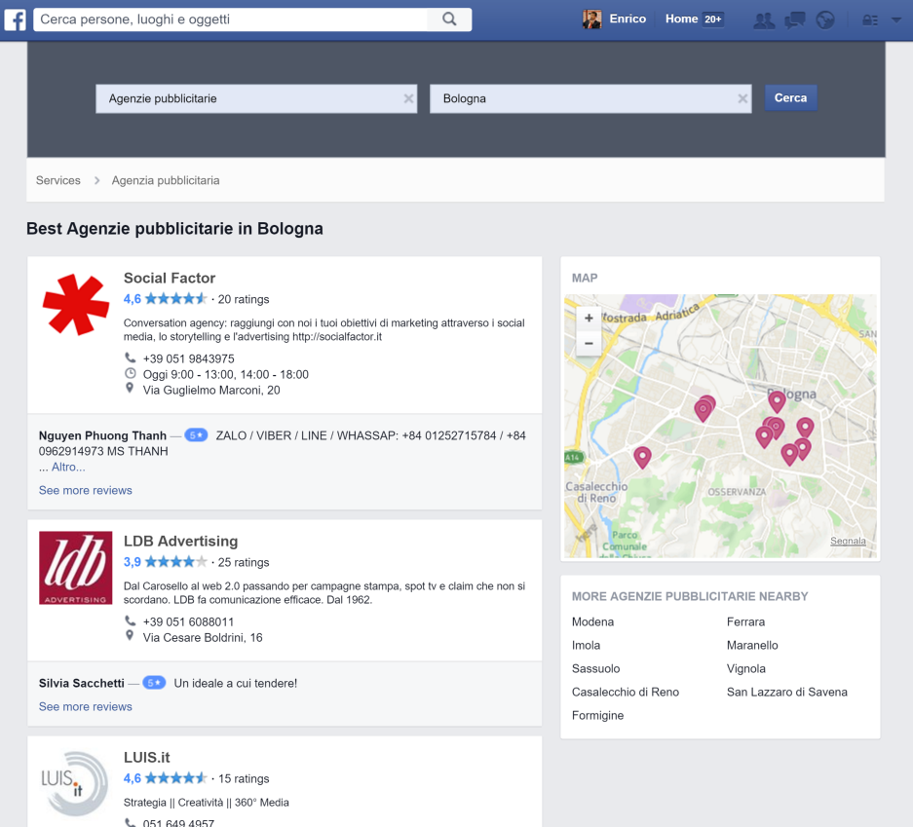
Task: Click the Agenzie pubblicitarie category input
Action: 256,98
